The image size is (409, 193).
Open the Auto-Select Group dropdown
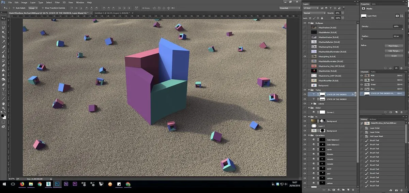tap(34, 8)
